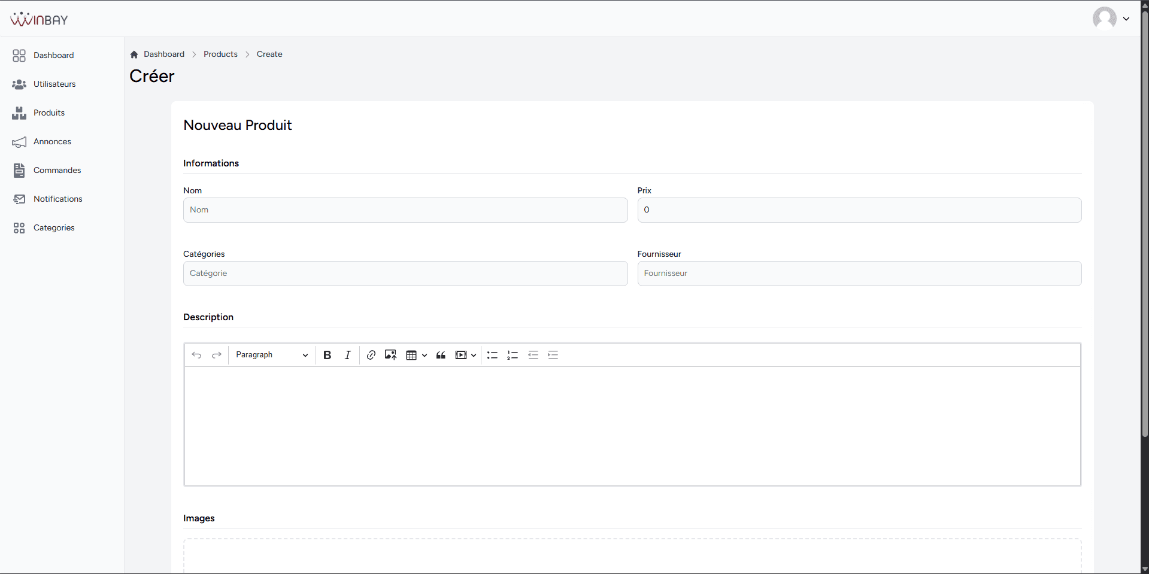Follow the Dashboard breadcrumb link
This screenshot has width=1149, height=574.
click(x=164, y=54)
